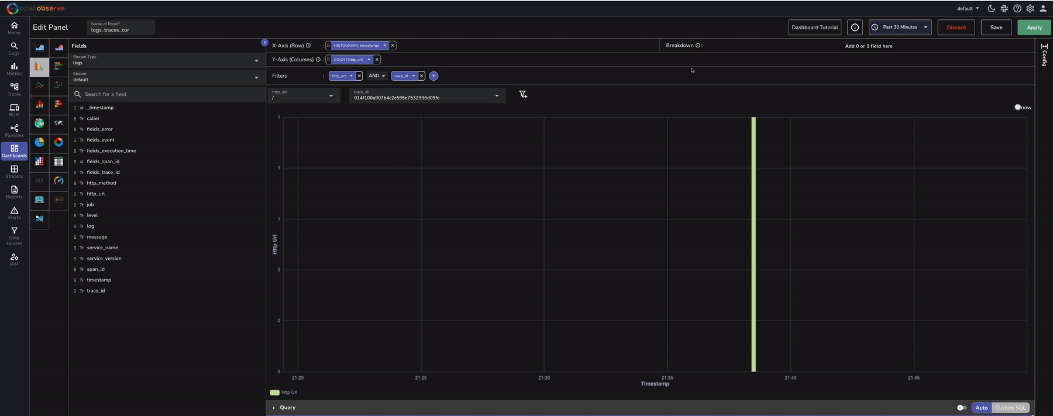Click the Apply button
Screen dimensions: 1053x416
pyautogui.click(x=1034, y=27)
